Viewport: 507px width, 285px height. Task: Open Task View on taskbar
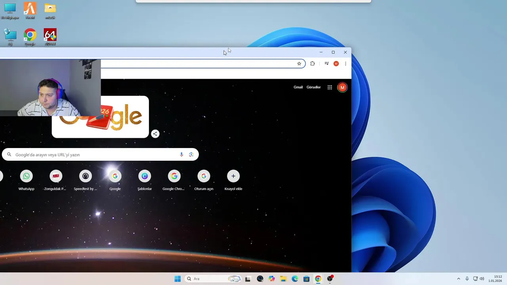coord(248,279)
